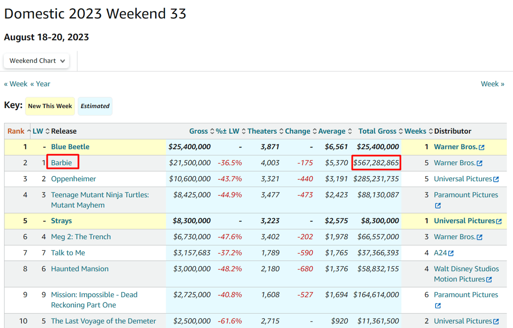The width and height of the screenshot is (513, 328).
Task: Open the Talk to Me release link
Action: tap(68, 253)
